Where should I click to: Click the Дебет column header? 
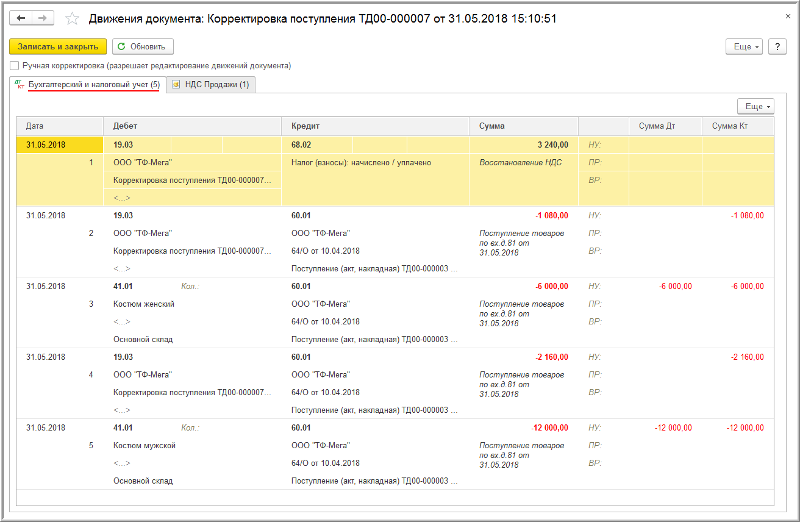[x=193, y=126]
